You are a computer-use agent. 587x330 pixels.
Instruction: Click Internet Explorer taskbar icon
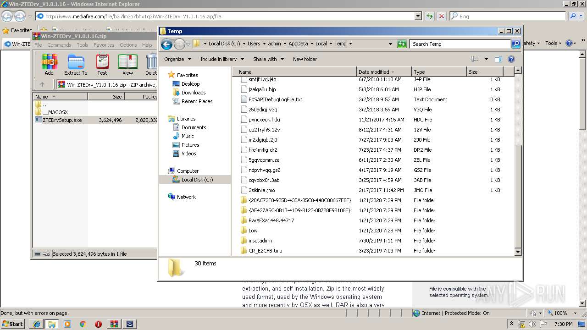tap(36, 324)
